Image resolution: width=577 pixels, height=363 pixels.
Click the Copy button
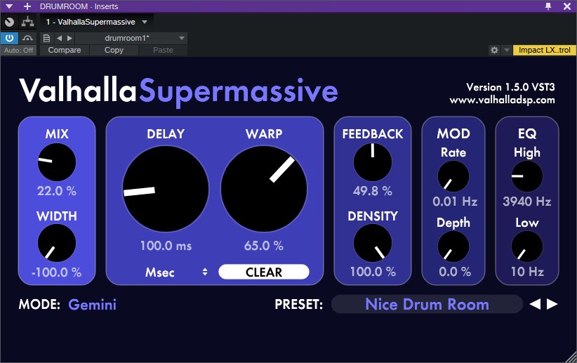[114, 50]
